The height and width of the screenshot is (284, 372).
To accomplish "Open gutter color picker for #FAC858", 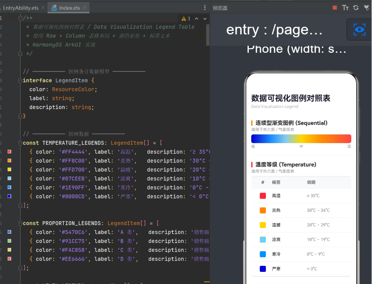I will (9, 250).
